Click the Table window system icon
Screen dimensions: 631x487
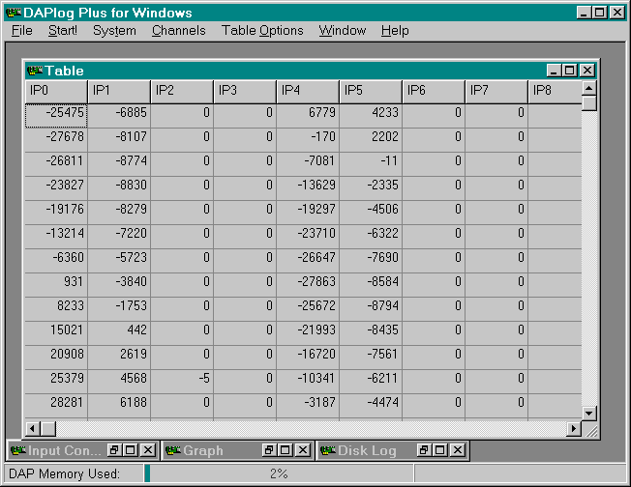[x=35, y=71]
